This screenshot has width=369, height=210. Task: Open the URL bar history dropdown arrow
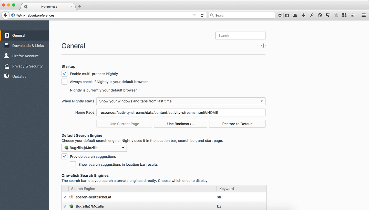(194, 15)
